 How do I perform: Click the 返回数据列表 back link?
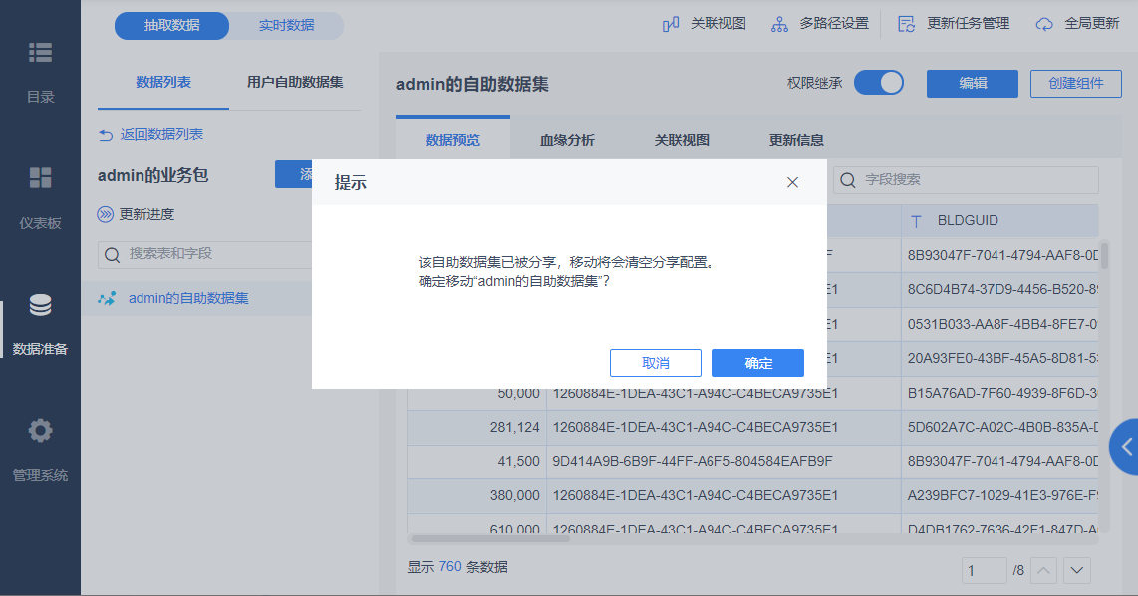150,135
